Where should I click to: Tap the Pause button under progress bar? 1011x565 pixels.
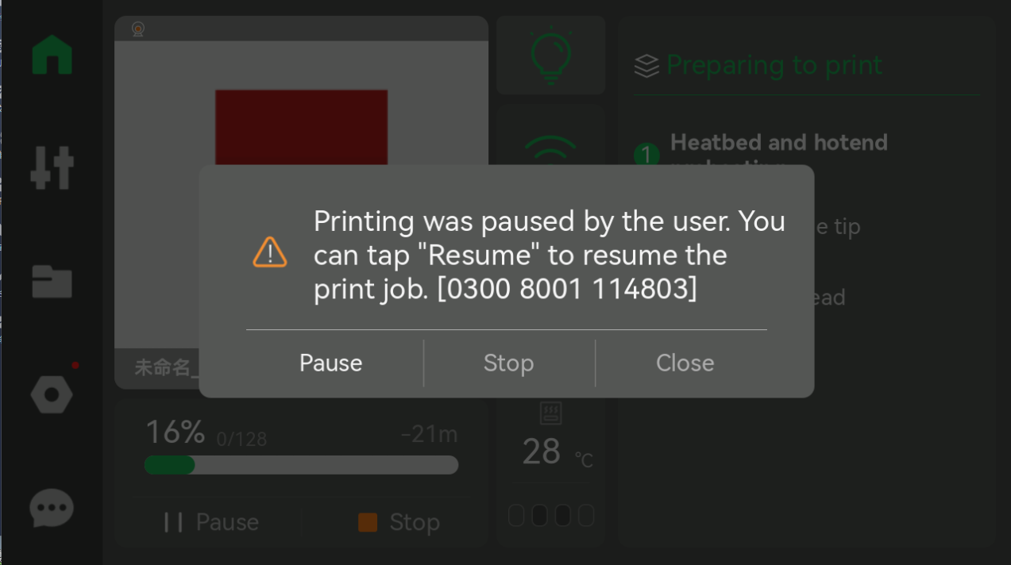coord(211,522)
